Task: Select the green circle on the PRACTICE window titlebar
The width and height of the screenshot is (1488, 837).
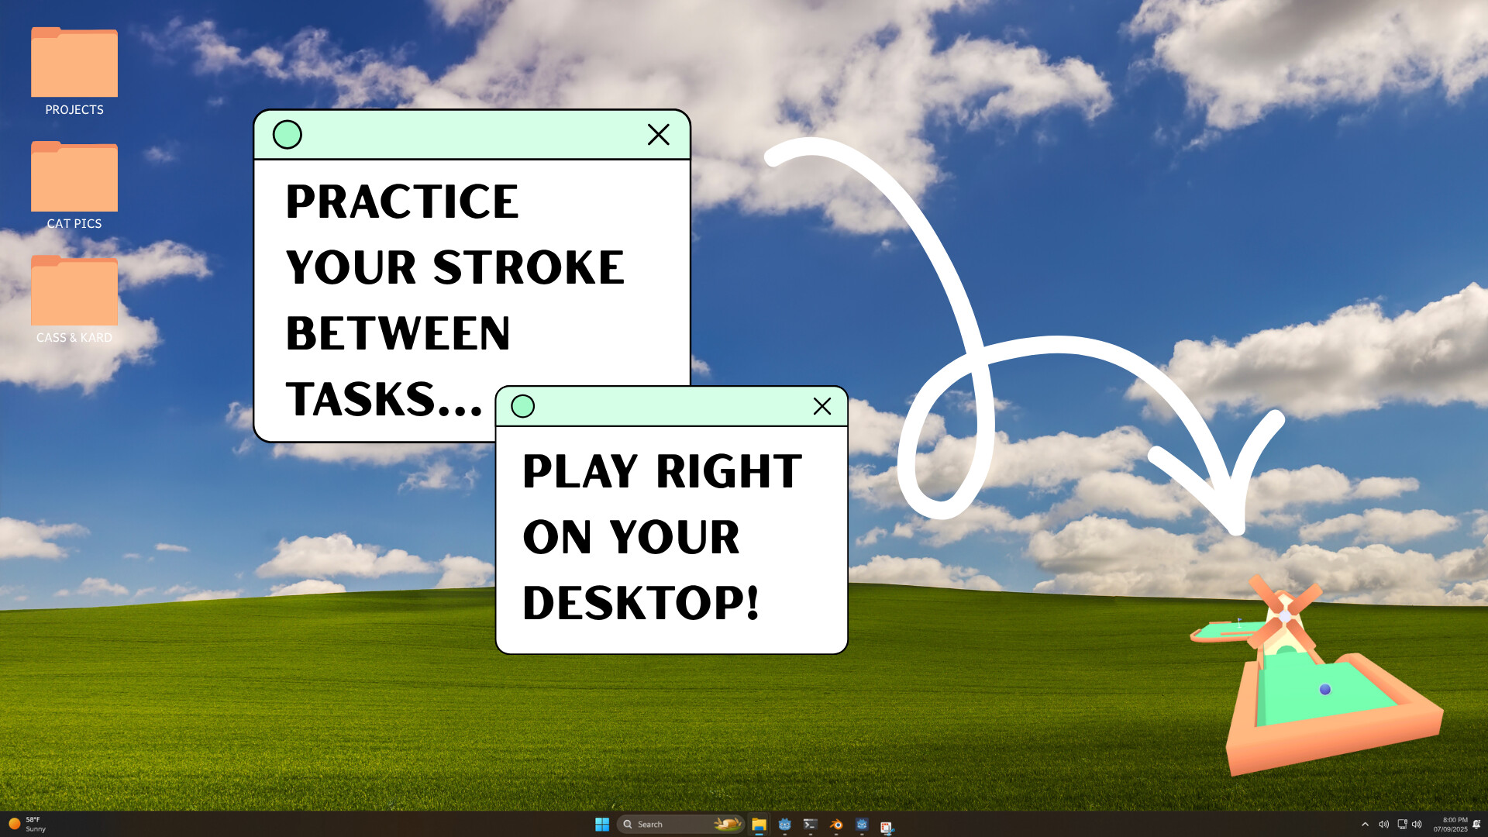Action: pyautogui.click(x=288, y=134)
